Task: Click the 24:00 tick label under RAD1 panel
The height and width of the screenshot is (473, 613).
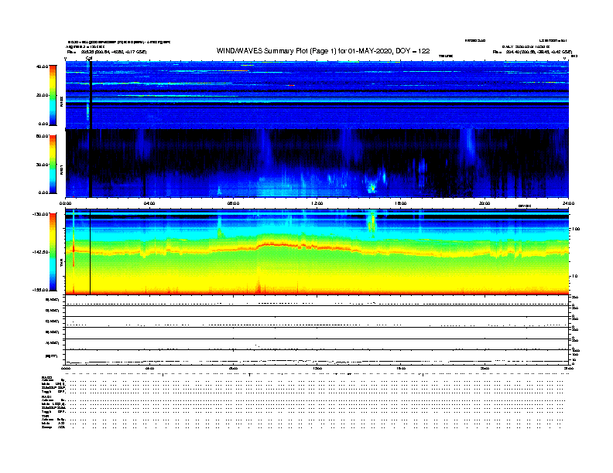Action: 568,203
